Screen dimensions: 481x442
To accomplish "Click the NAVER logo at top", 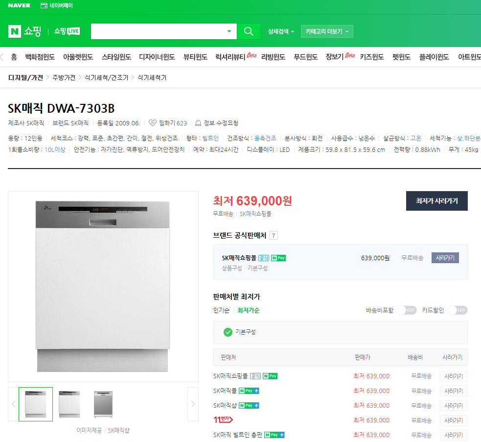I will point(19,5).
